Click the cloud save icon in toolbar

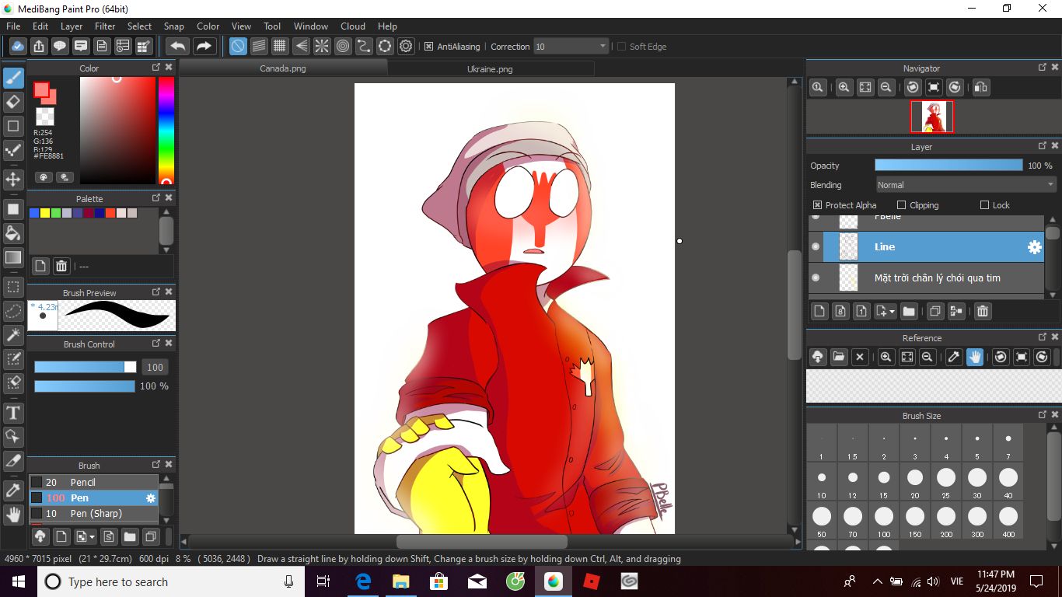click(18, 47)
